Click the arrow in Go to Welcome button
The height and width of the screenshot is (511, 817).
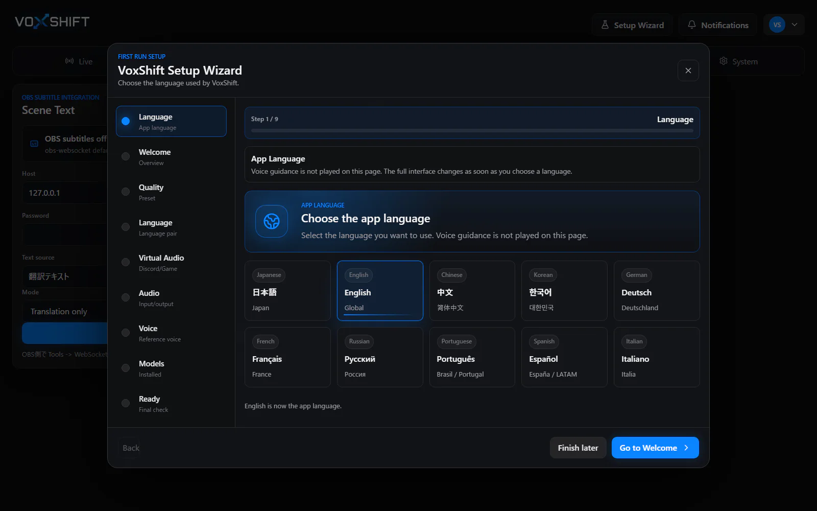(x=686, y=448)
